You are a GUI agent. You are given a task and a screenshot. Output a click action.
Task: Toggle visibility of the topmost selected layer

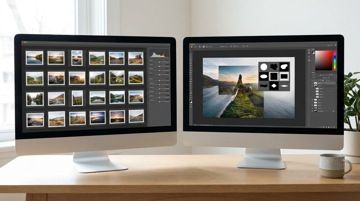pos(312,83)
